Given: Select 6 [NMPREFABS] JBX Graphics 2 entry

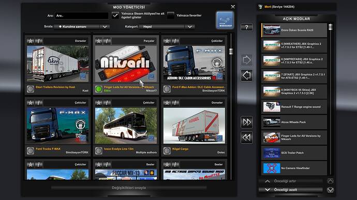Looking at the screenshot, I should (294, 61).
